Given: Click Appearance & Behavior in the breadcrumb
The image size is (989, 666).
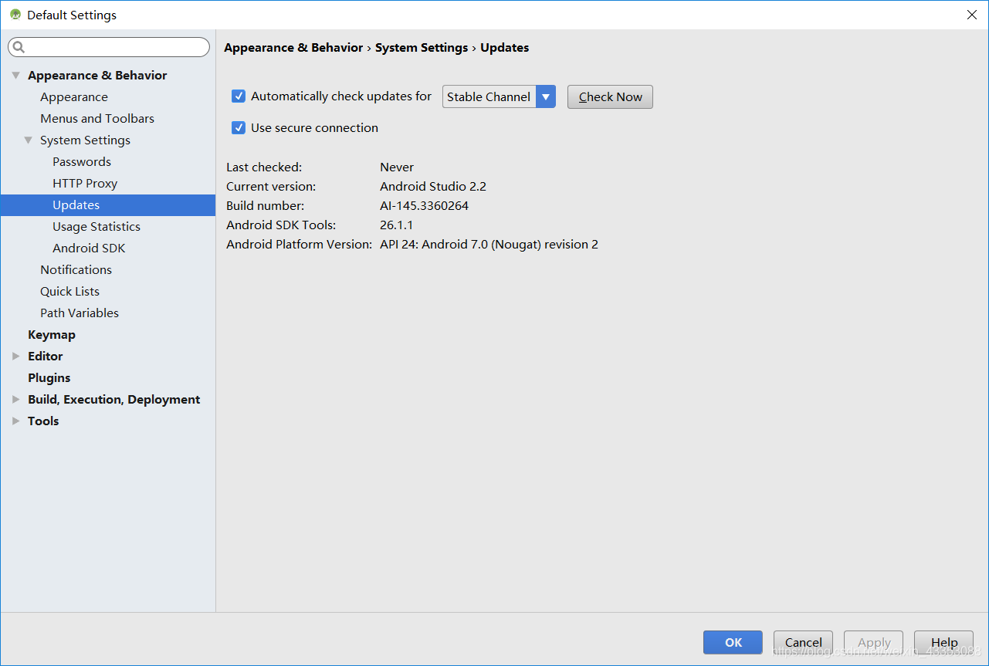Looking at the screenshot, I should coord(293,48).
